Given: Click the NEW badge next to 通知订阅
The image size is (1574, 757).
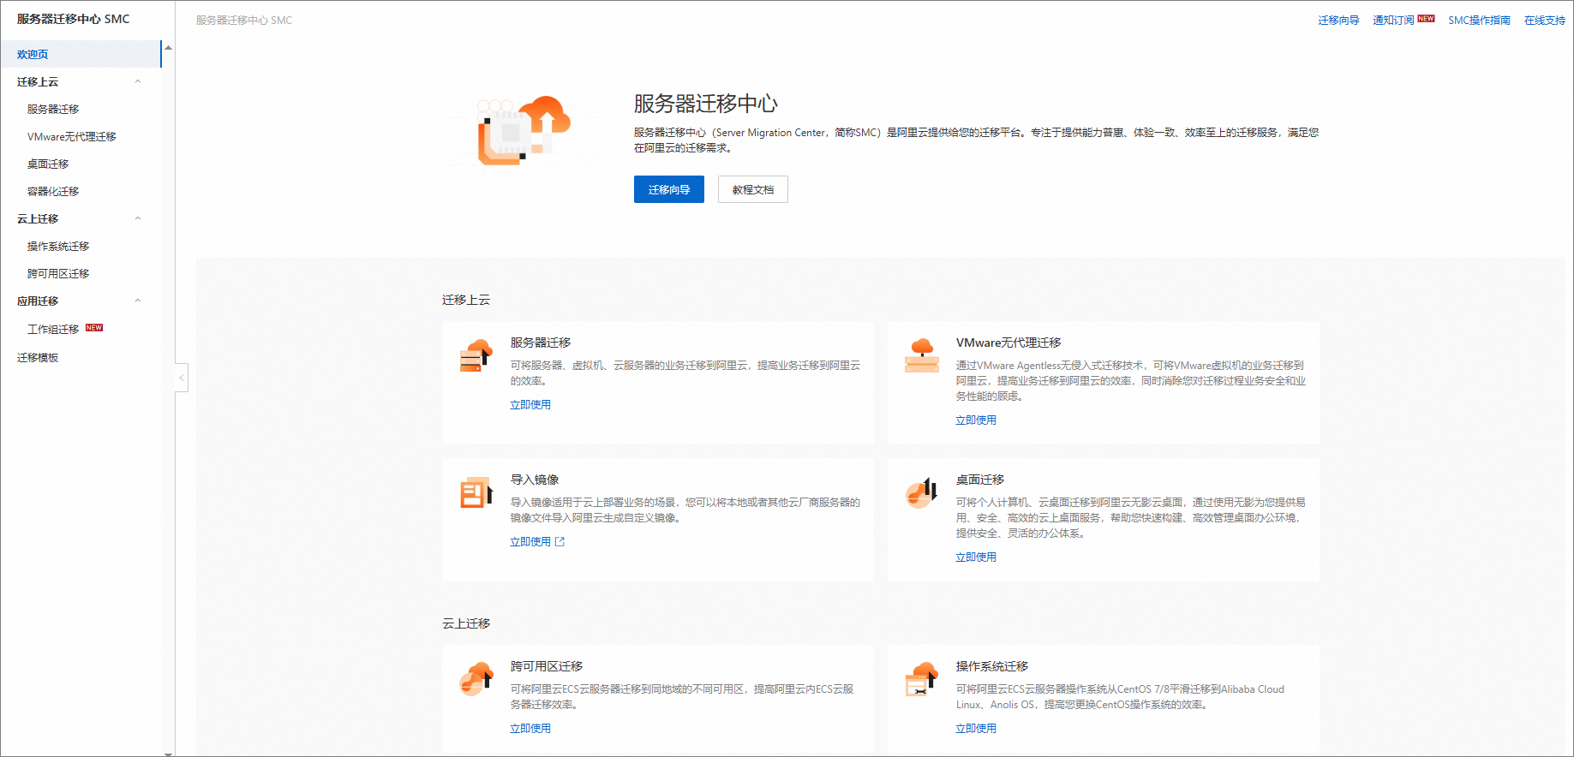Looking at the screenshot, I should tap(1427, 18).
